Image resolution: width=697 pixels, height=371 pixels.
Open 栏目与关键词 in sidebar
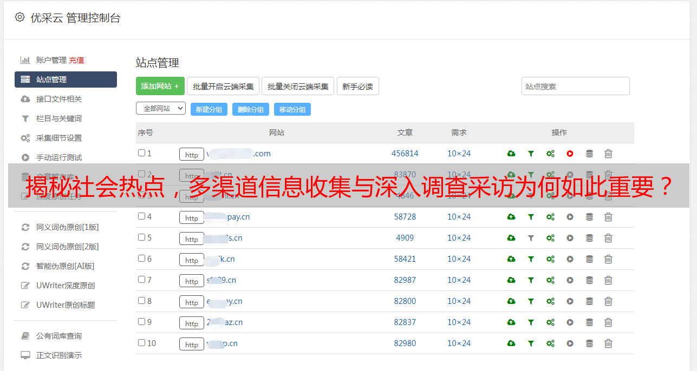click(x=59, y=118)
